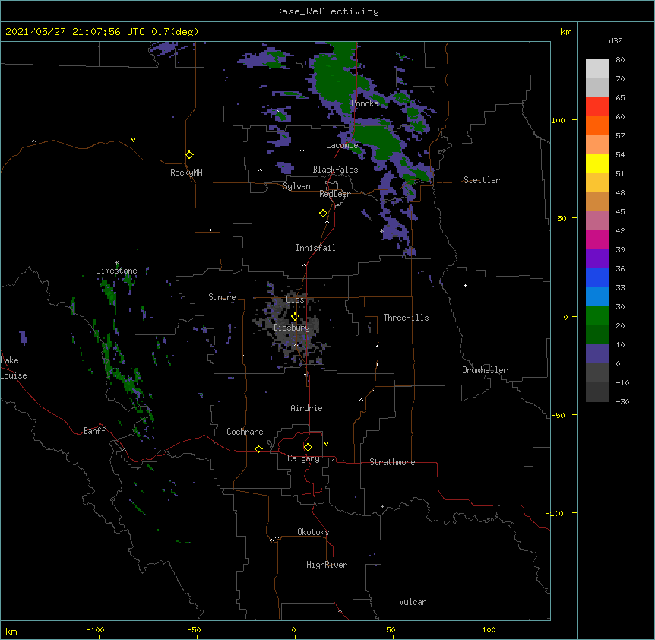655x640 pixels.
Task: Click the Limestone label
Action: pos(116,271)
